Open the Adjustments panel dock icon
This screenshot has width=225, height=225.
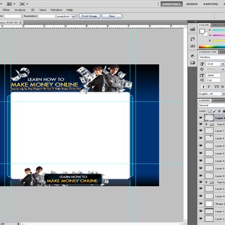coord(193,56)
